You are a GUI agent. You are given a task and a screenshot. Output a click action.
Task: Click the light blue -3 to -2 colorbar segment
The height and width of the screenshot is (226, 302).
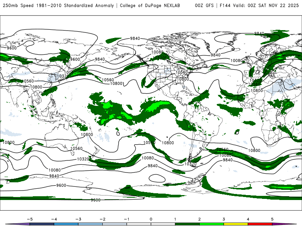(x=90, y=224)
